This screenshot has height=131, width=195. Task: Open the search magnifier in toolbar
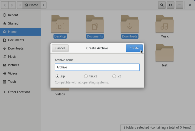(162, 5)
